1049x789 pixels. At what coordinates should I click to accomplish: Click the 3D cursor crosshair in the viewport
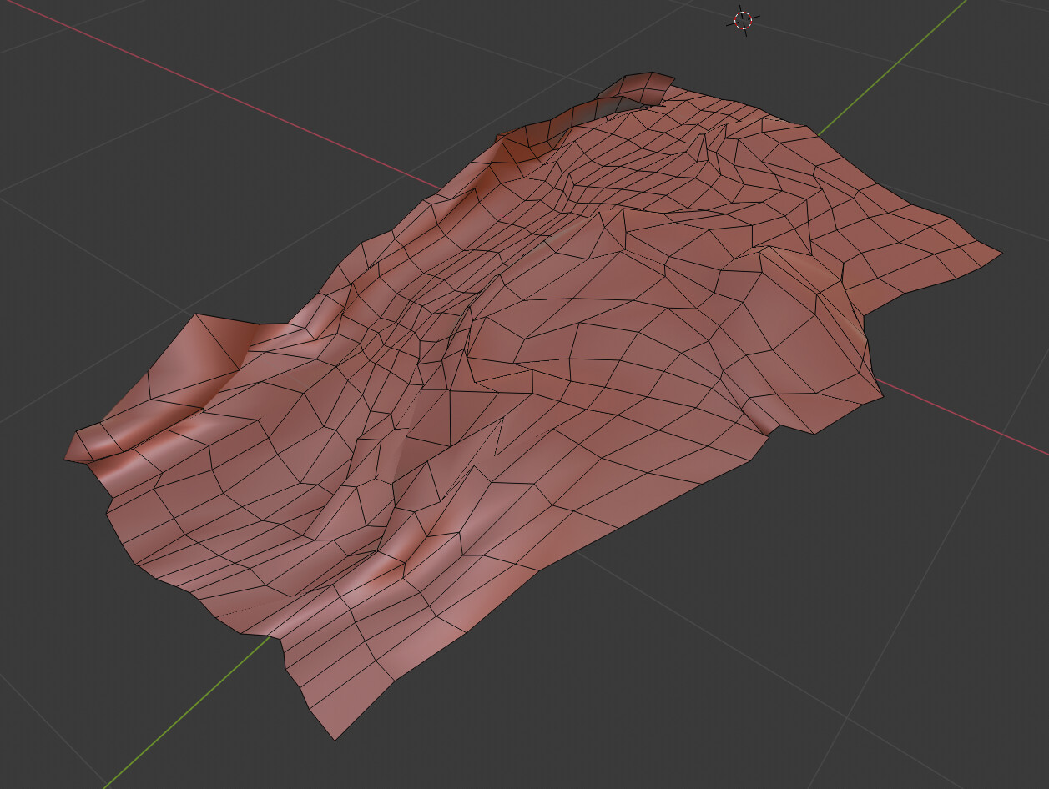(x=743, y=20)
